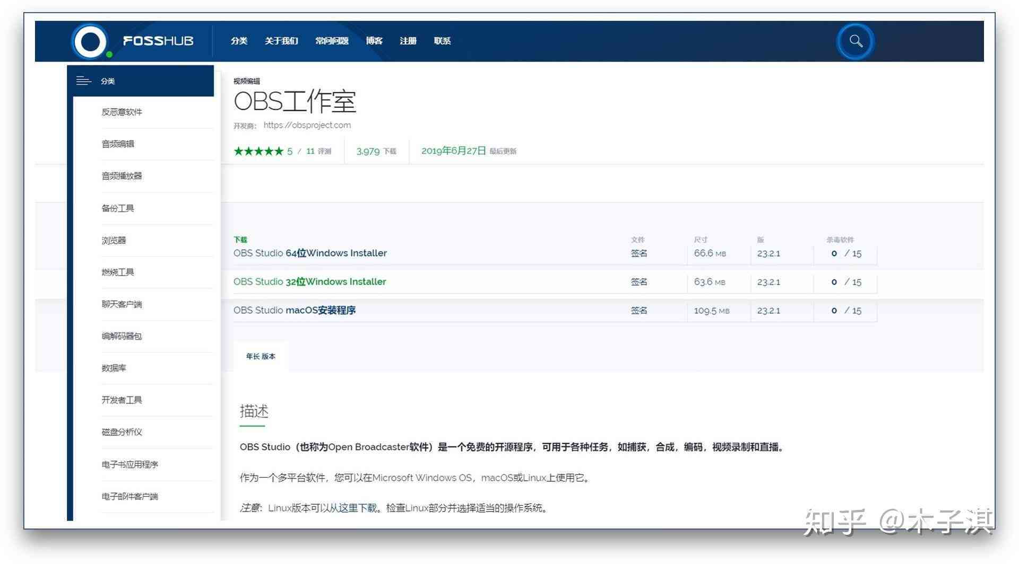Select the 燃烧工具 category
The width and height of the screenshot is (1019, 564).
(x=118, y=272)
